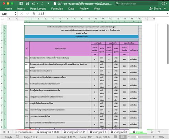Screen dimensions: 169x139
Task: Click the next sheet arrow
Action: (x=8, y=132)
